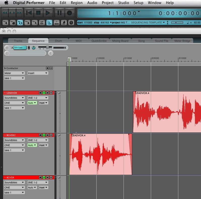
Task: Mute BGVOX with its speaker icon
Action: pyautogui.click(x=40, y=177)
